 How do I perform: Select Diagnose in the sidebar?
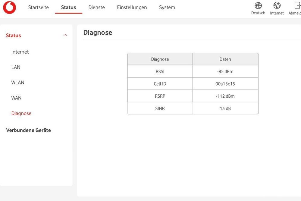[x=21, y=113]
